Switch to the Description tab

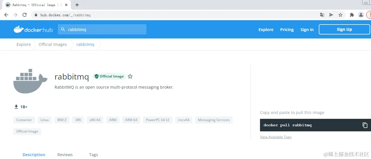(x=34, y=155)
